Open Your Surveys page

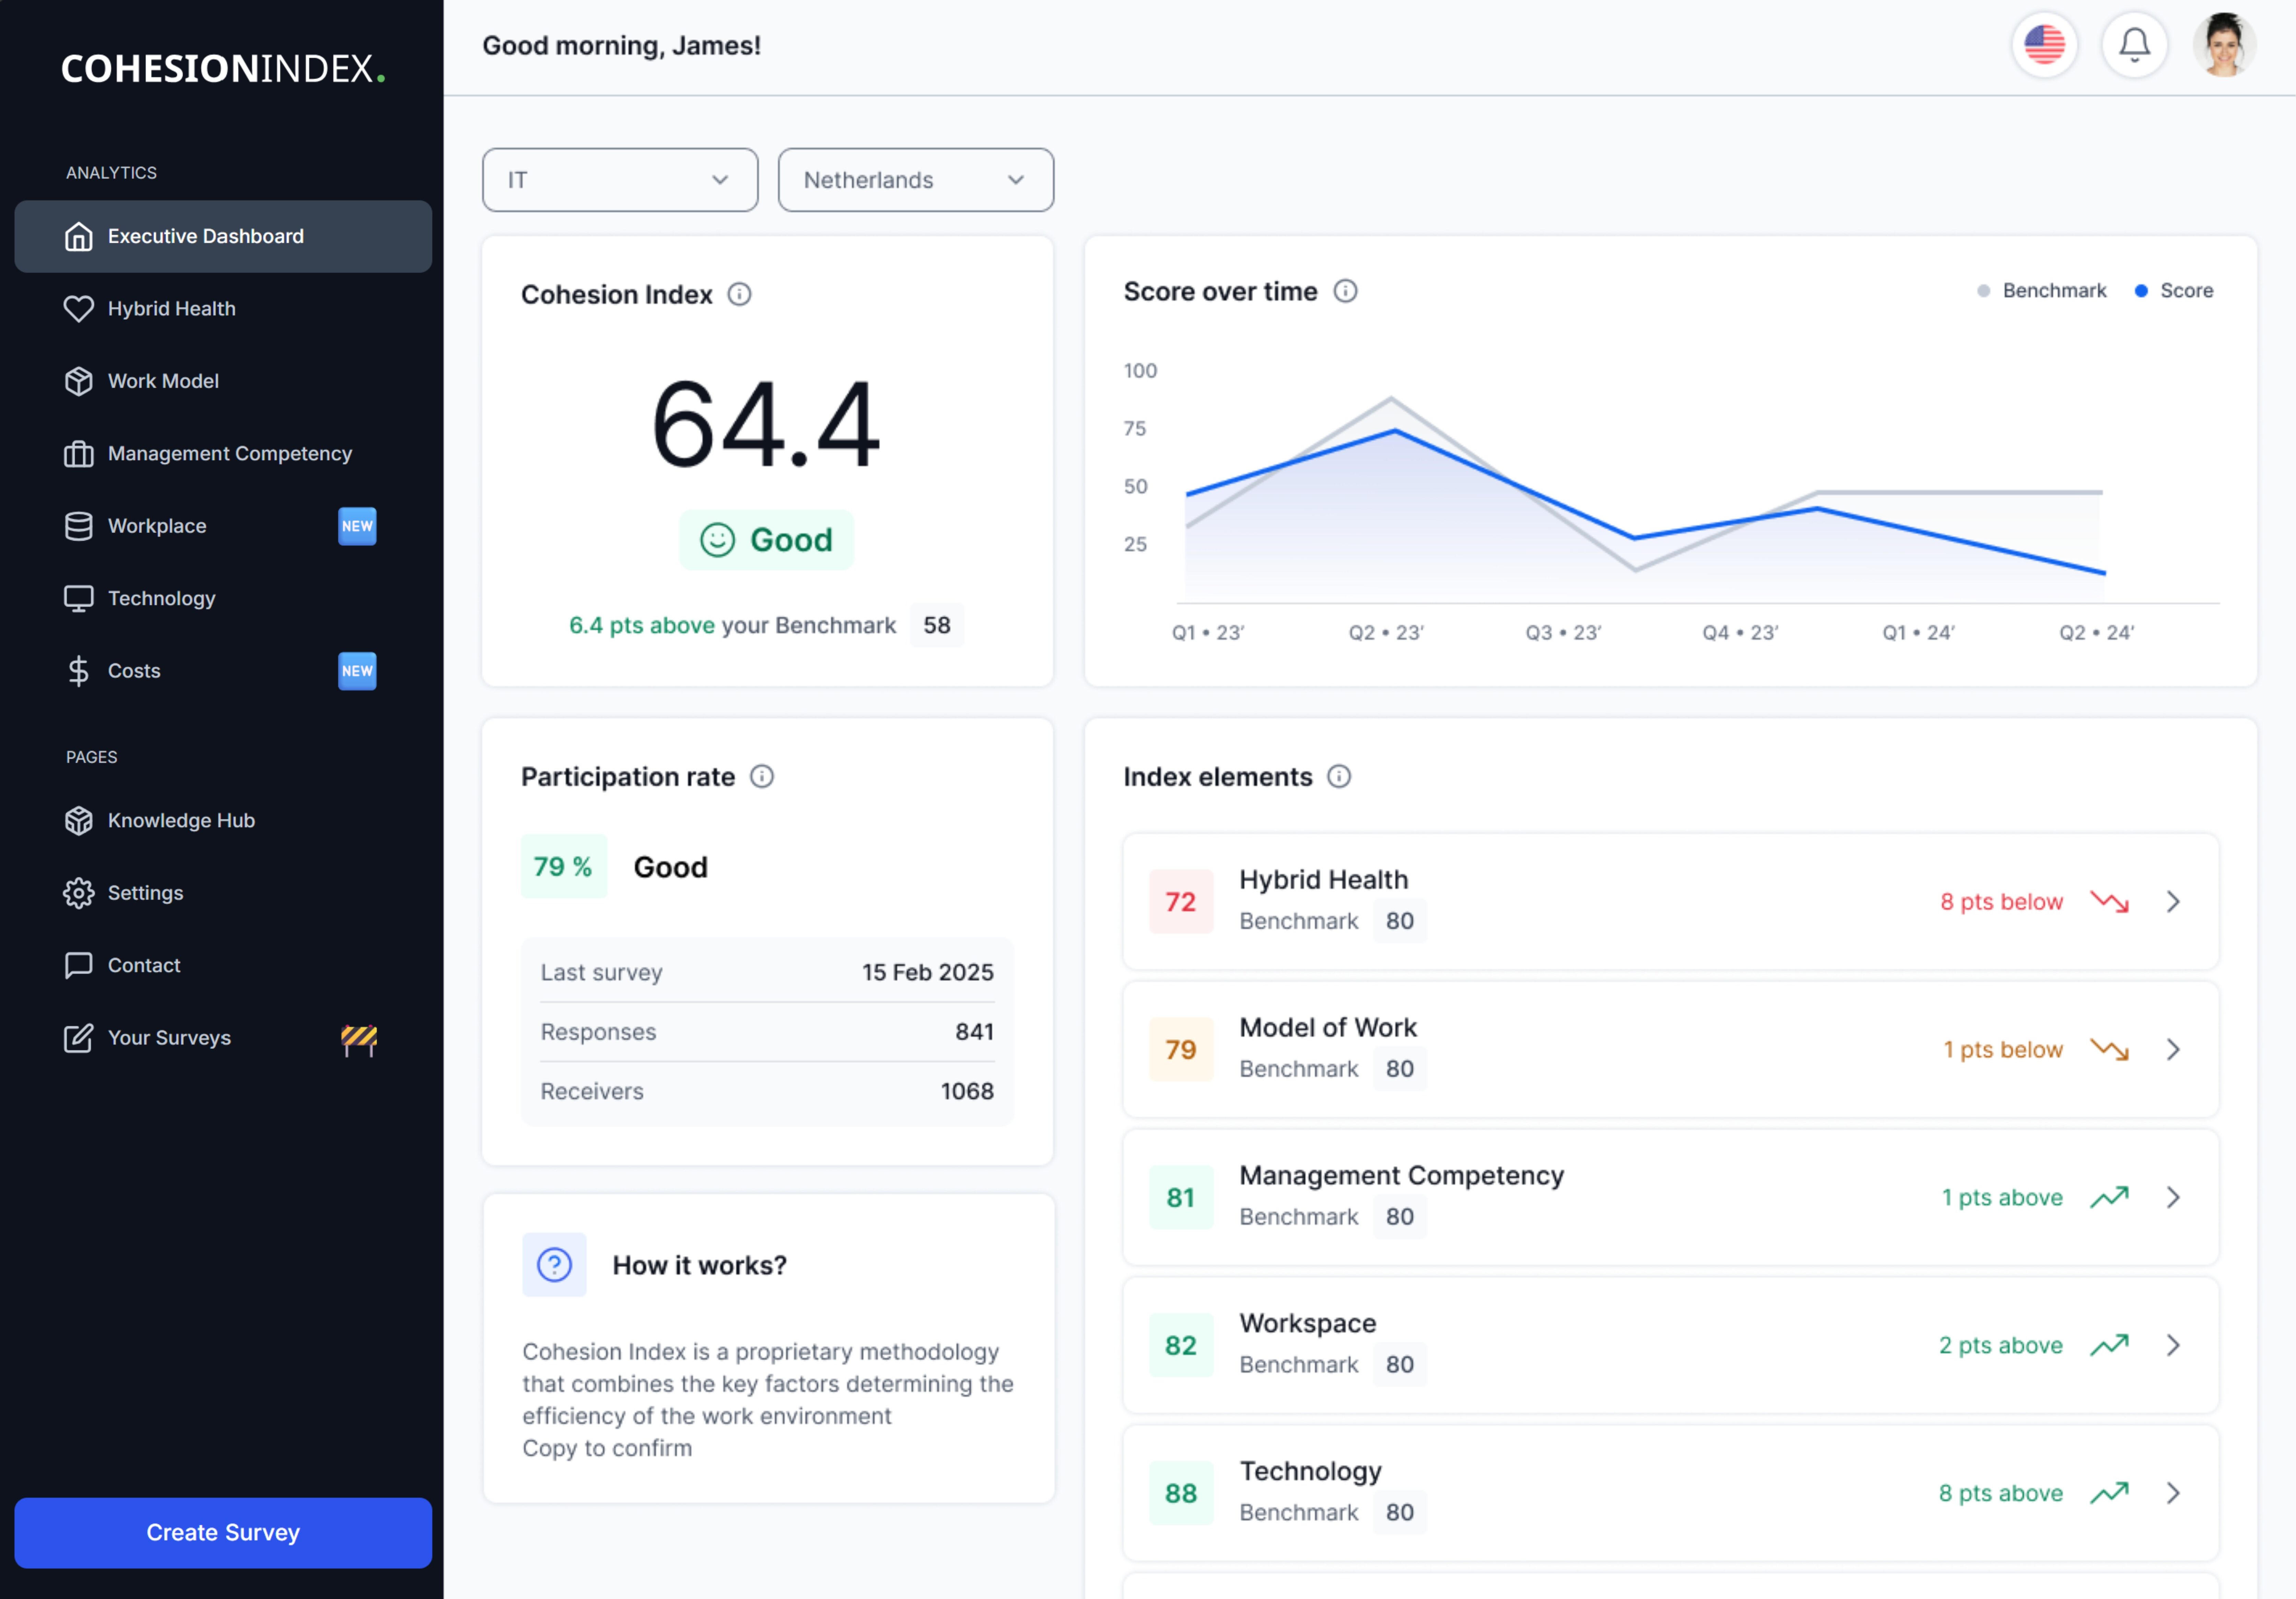coord(223,1038)
